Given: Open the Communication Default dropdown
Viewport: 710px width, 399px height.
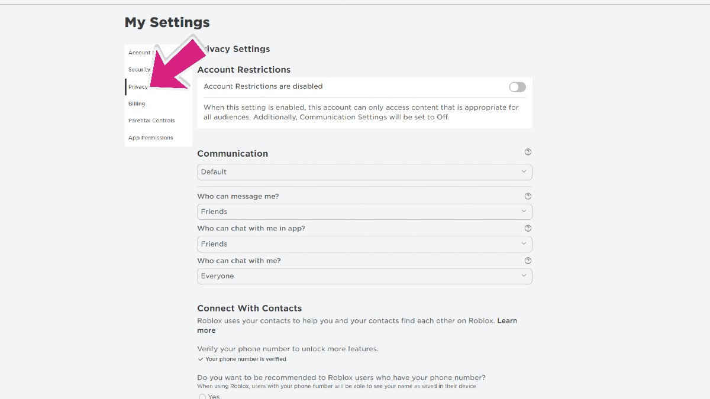Looking at the screenshot, I should click(364, 172).
